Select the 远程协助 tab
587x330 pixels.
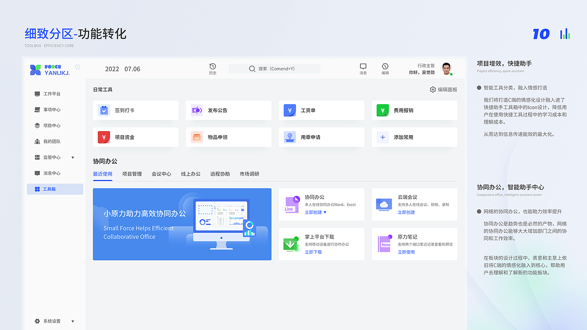(220, 174)
